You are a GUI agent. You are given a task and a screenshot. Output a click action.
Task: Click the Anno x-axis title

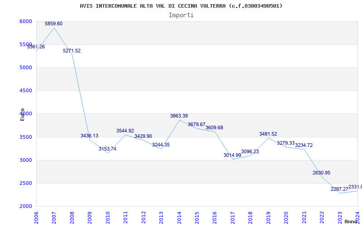pyautogui.click(x=351, y=221)
